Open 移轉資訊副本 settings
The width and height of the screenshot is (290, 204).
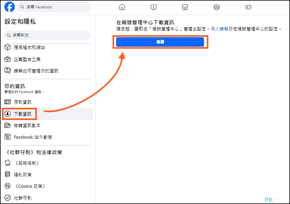pyautogui.click(x=27, y=126)
